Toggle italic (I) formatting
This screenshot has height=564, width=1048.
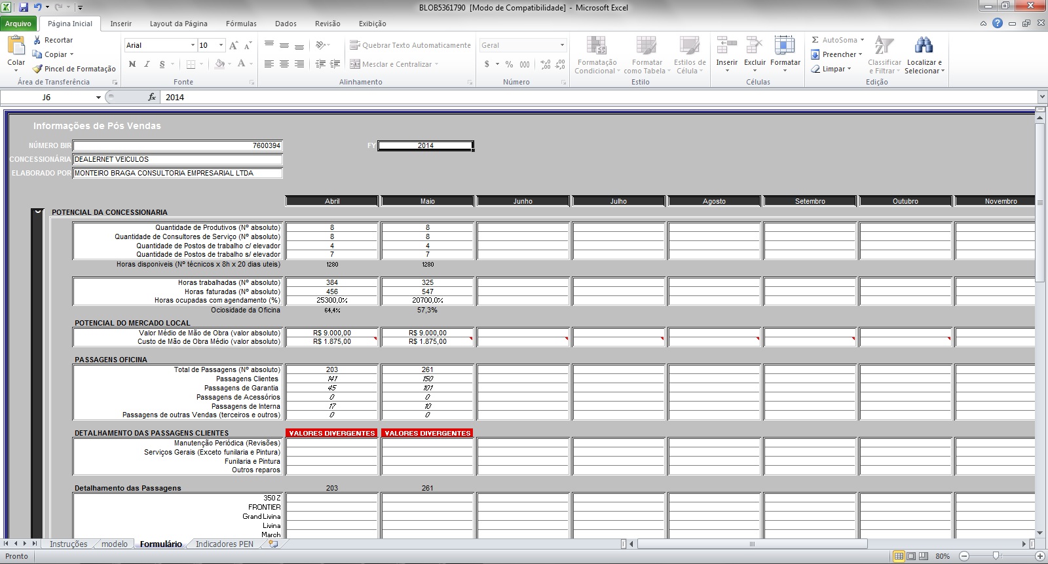(x=147, y=64)
